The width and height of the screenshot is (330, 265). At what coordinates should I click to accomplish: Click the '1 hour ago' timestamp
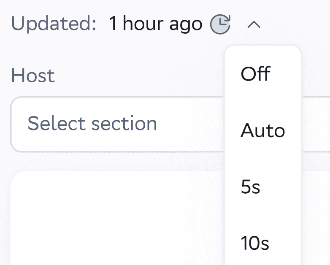(155, 24)
